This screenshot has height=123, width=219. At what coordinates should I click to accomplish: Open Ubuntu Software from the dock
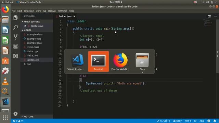tap(5, 61)
